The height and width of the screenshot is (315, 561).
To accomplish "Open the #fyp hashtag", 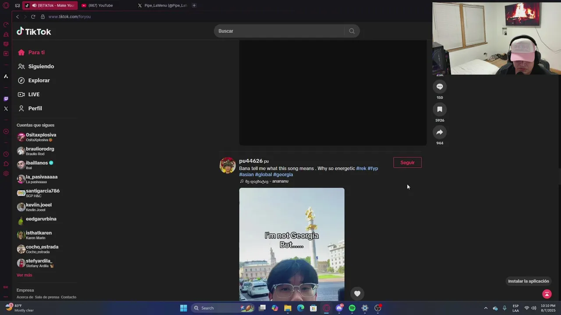I will 373,168.
